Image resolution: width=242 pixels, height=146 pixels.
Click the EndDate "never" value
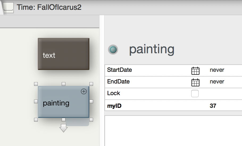point(217,82)
